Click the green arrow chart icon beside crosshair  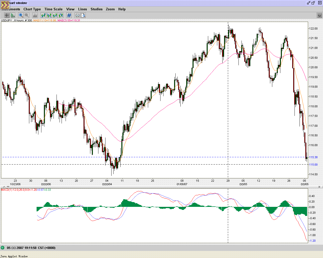tap(12, 16)
